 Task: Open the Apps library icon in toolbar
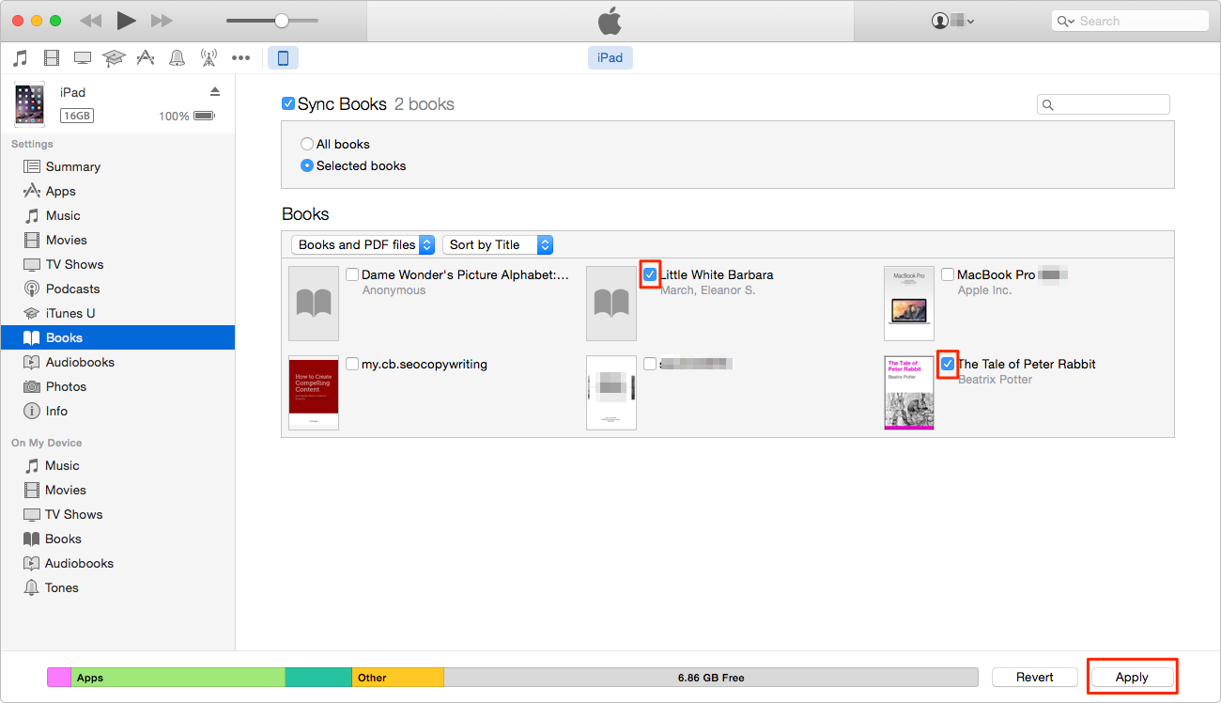click(145, 58)
